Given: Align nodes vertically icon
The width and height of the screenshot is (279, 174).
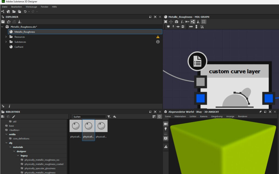Looking at the screenshot, I should coord(196,27).
